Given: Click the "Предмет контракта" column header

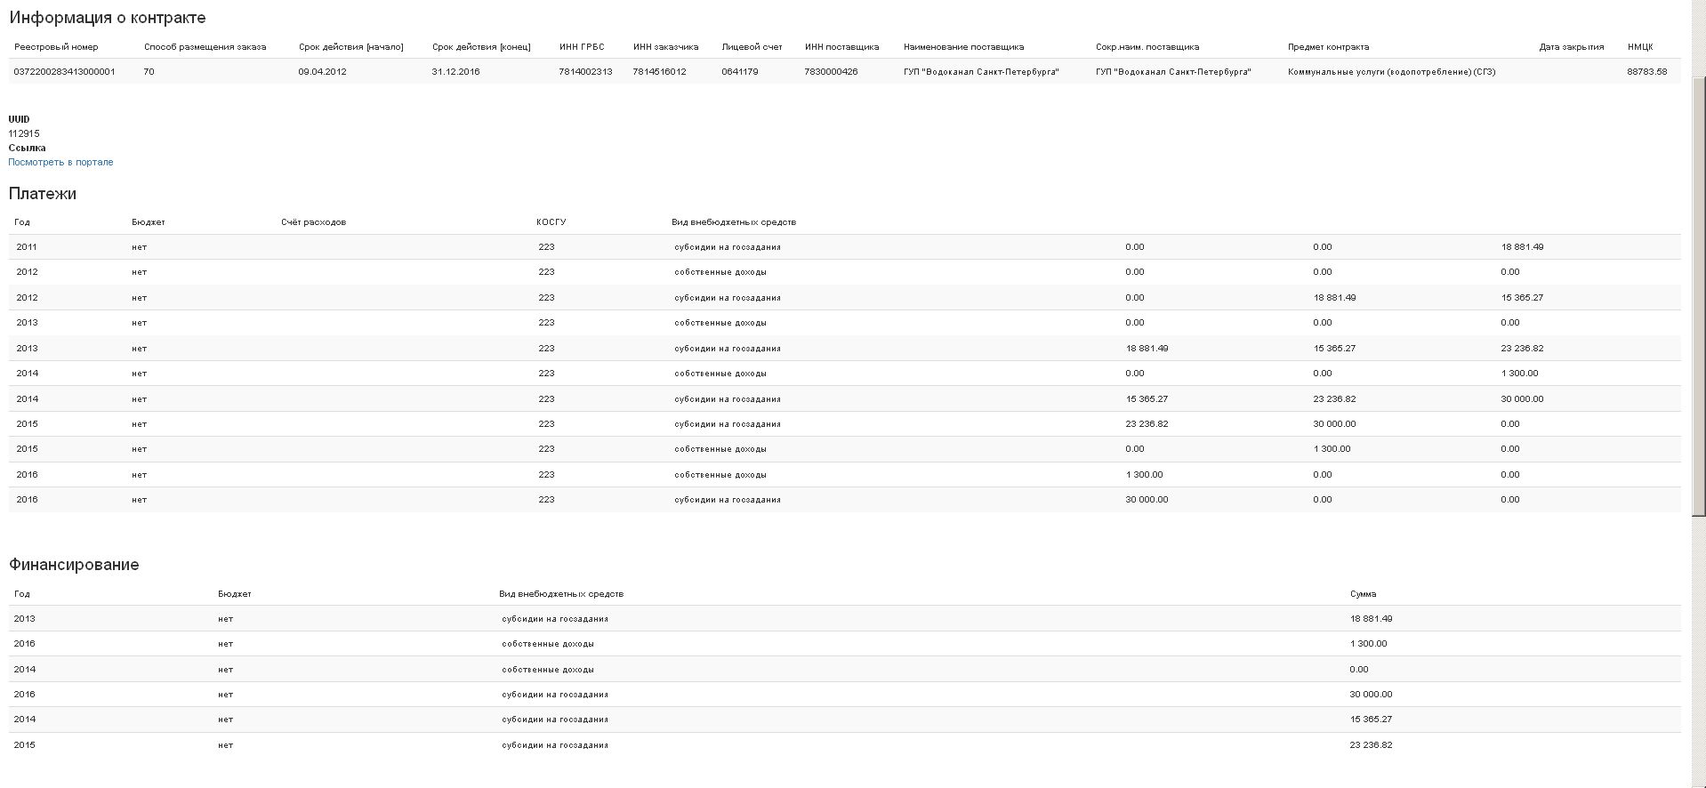Looking at the screenshot, I should [1328, 47].
